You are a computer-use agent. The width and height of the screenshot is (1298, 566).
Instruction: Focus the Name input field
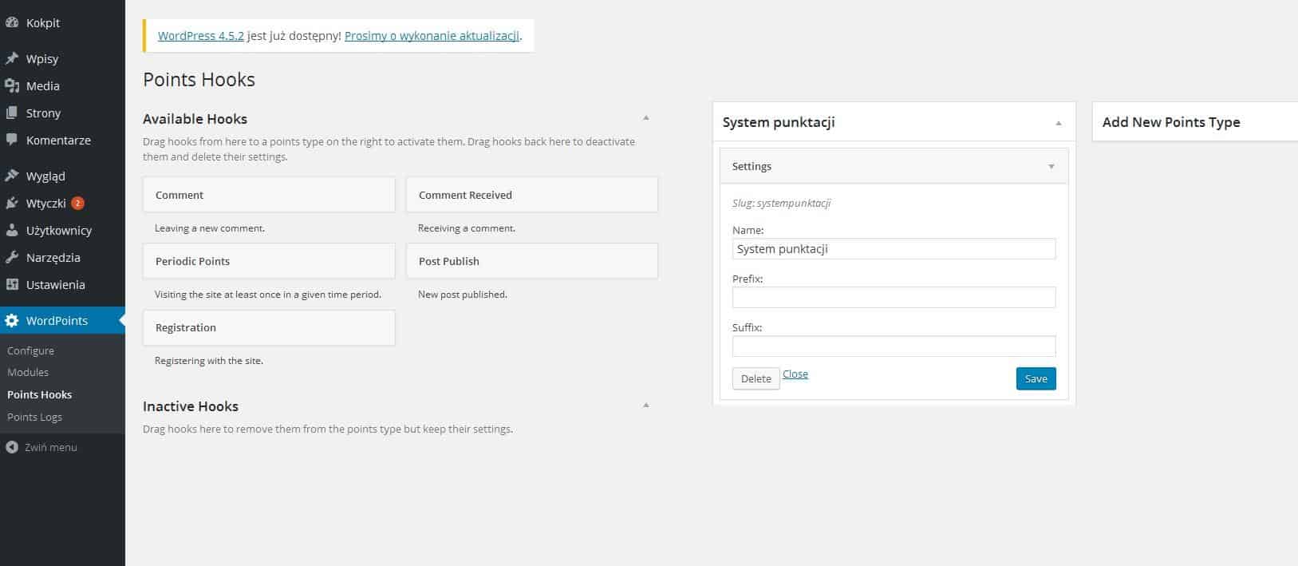tap(894, 249)
